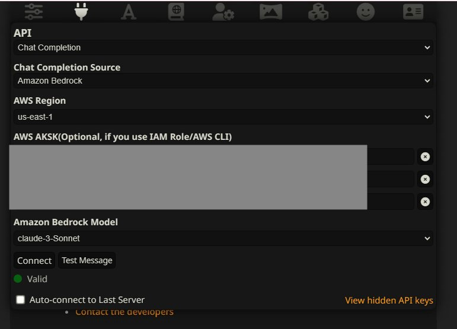Click the Amazon Bedrock Model heading
This screenshot has width=457, height=329.
[x=66, y=222]
